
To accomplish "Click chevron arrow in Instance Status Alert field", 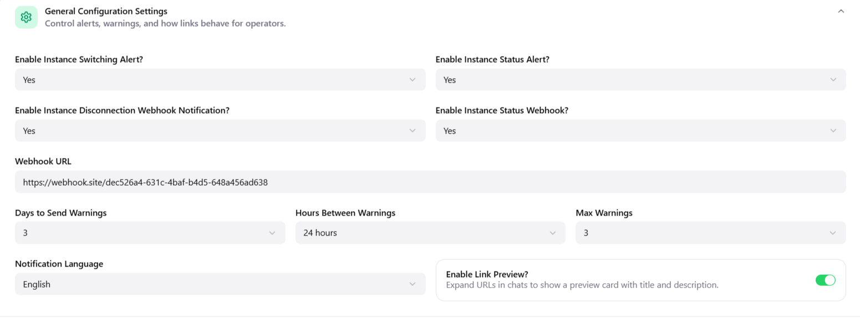I will [x=833, y=80].
